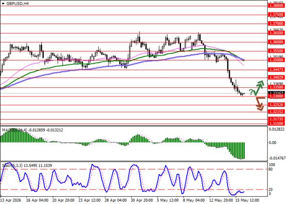Image resolution: width=286 pixels, height=204 pixels.
Task: Click the 80 level on Stochastic scale
Action: (271, 169)
